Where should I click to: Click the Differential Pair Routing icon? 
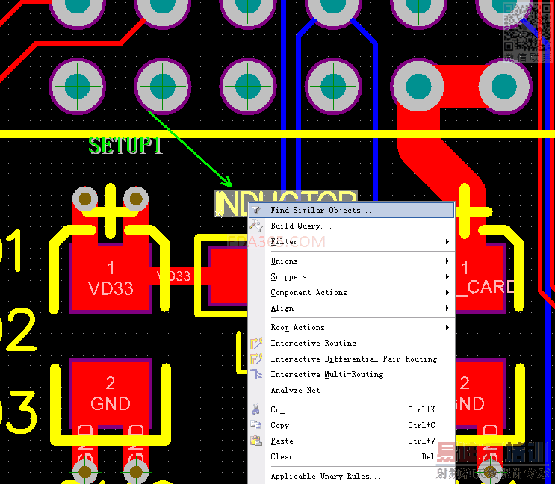pos(256,359)
